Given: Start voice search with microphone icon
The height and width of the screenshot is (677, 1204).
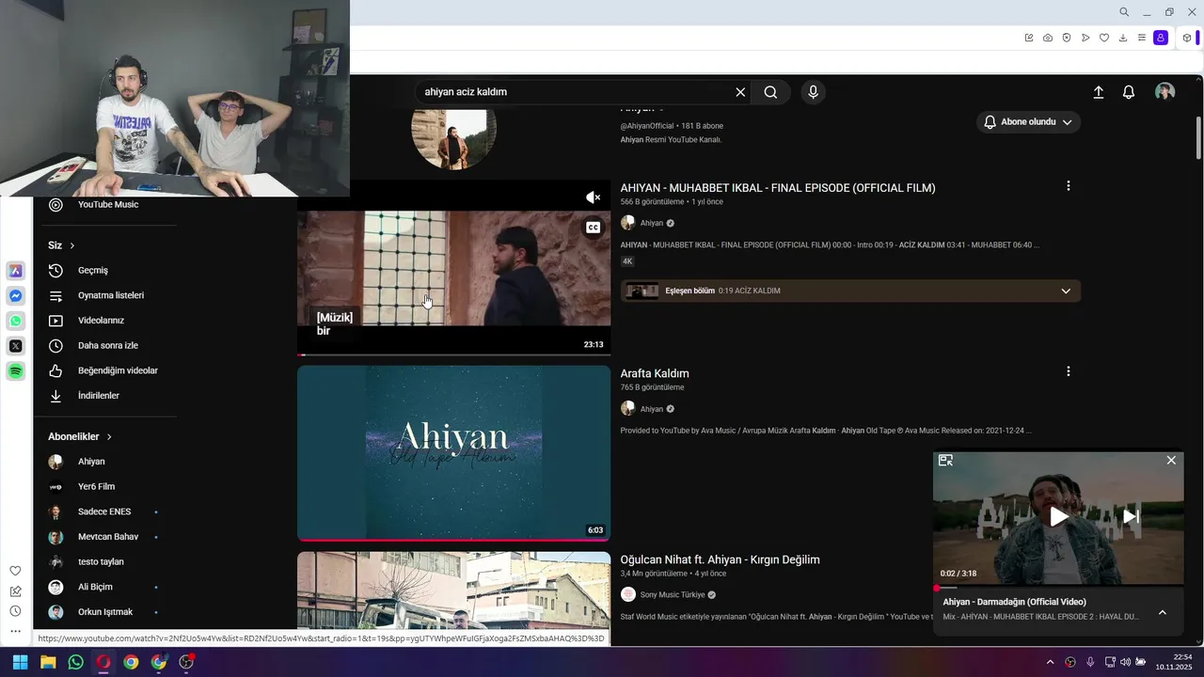Looking at the screenshot, I should pyautogui.click(x=814, y=92).
